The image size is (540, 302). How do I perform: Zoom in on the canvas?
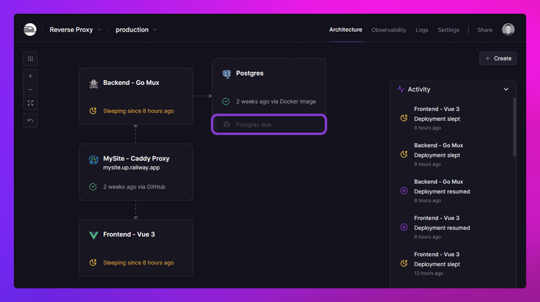(30, 75)
